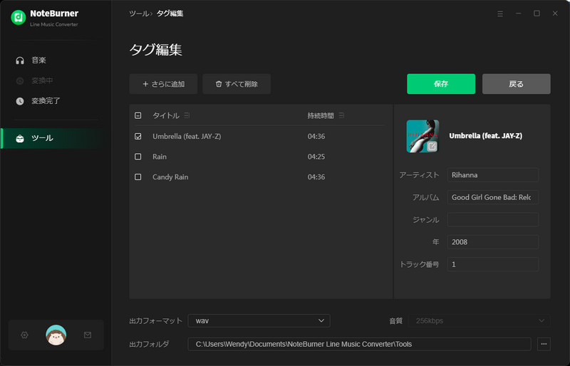Click the Rihanna album cover thumbnail

(x=423, y=136)
